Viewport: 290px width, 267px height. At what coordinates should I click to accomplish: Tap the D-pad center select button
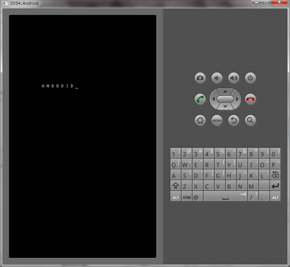point(225,99)
